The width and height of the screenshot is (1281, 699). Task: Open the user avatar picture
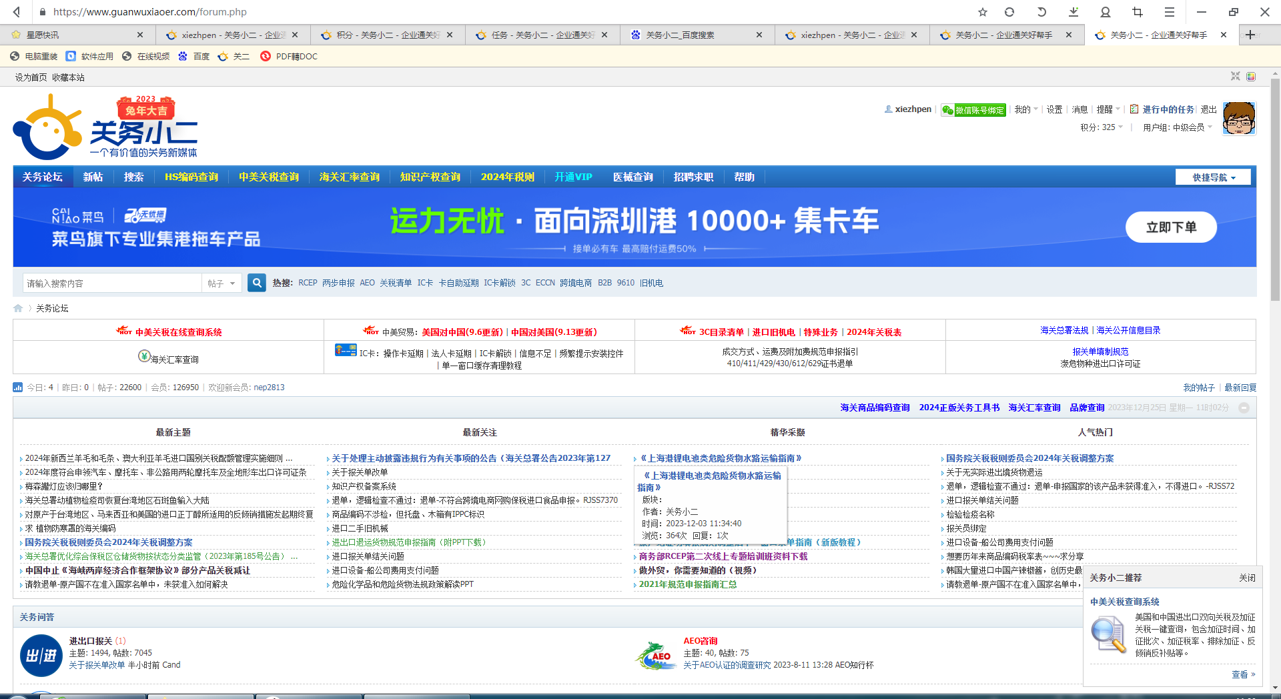click(x=1239, y=118)
